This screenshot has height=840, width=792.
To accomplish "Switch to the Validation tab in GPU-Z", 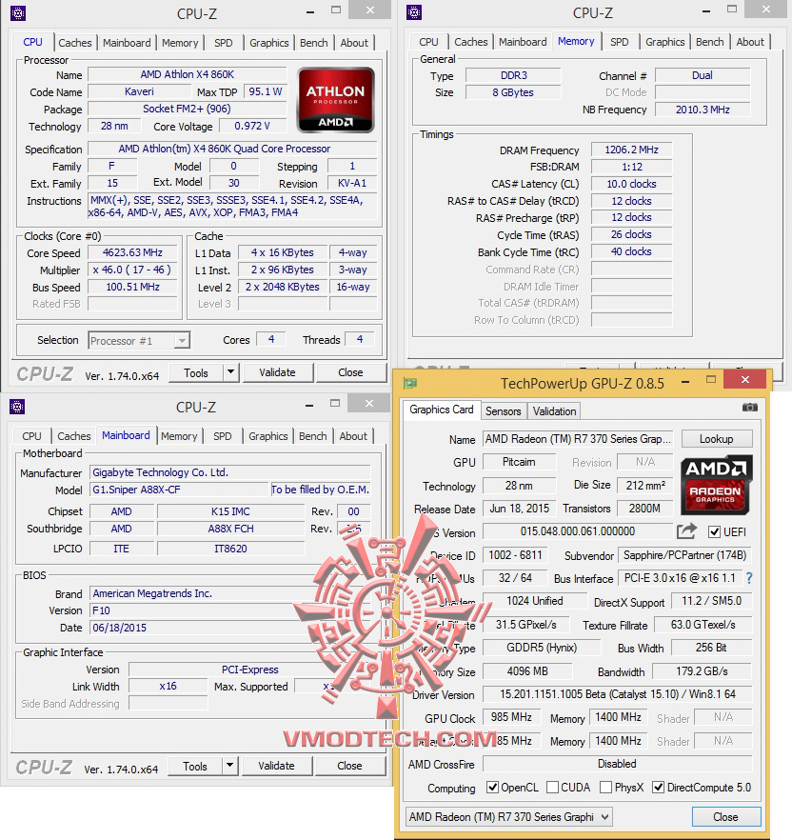I will coord(554,411).
